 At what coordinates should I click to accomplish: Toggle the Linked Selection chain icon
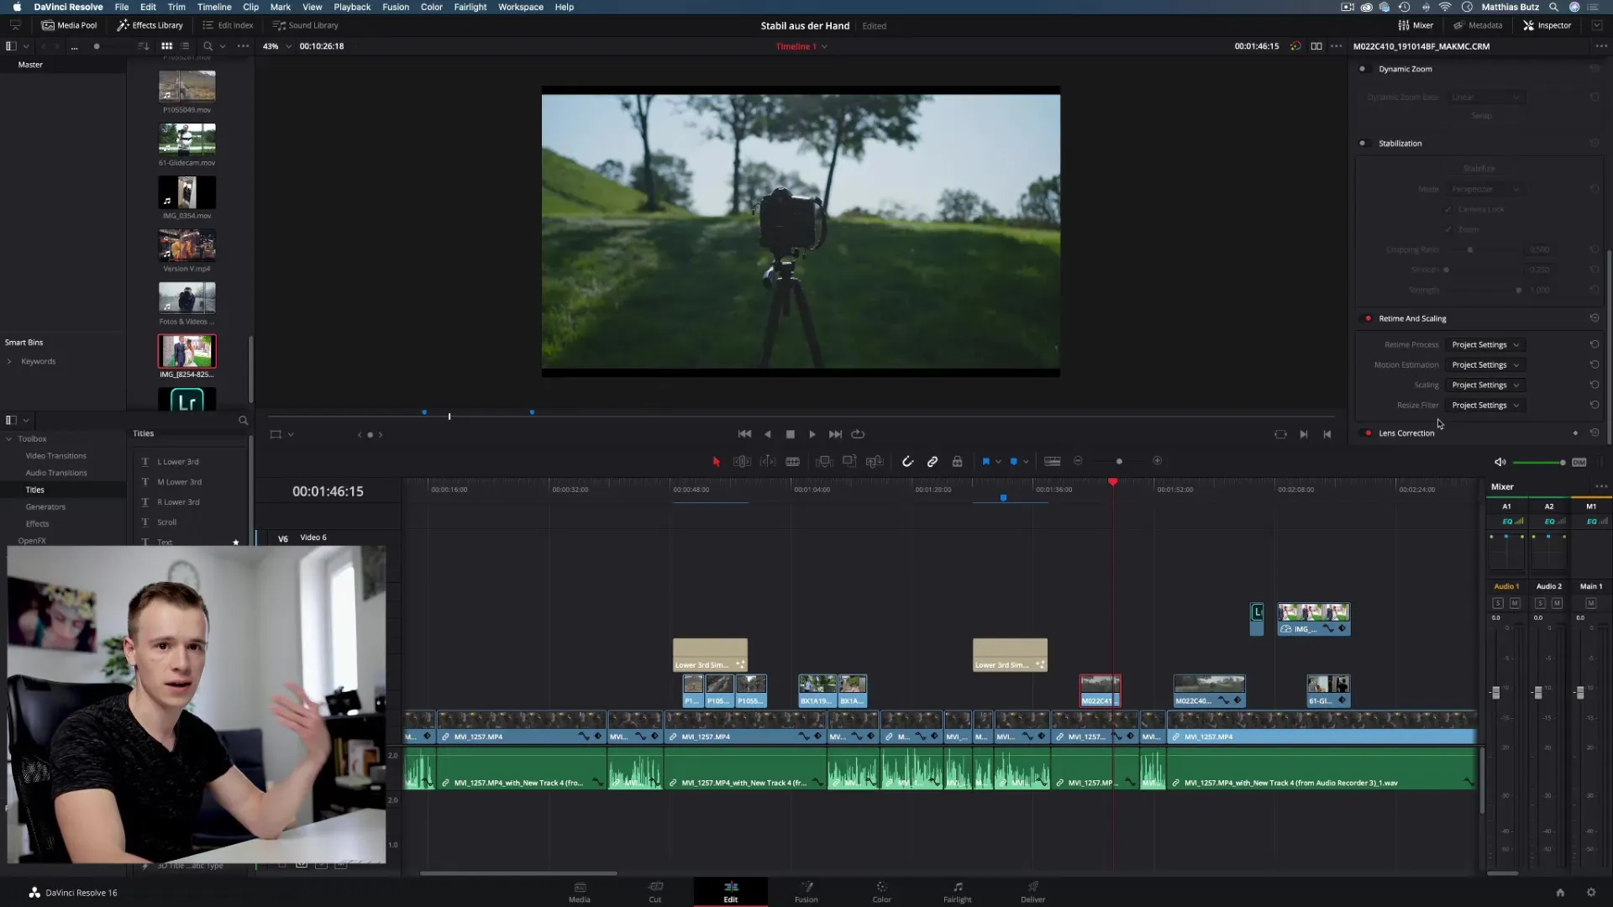pos(933,461)
